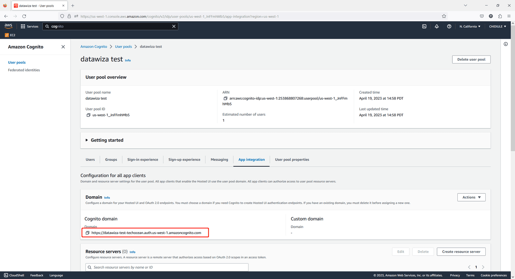Expand the Getting started section
Viewport: 515px width, 279px height.
104,140
